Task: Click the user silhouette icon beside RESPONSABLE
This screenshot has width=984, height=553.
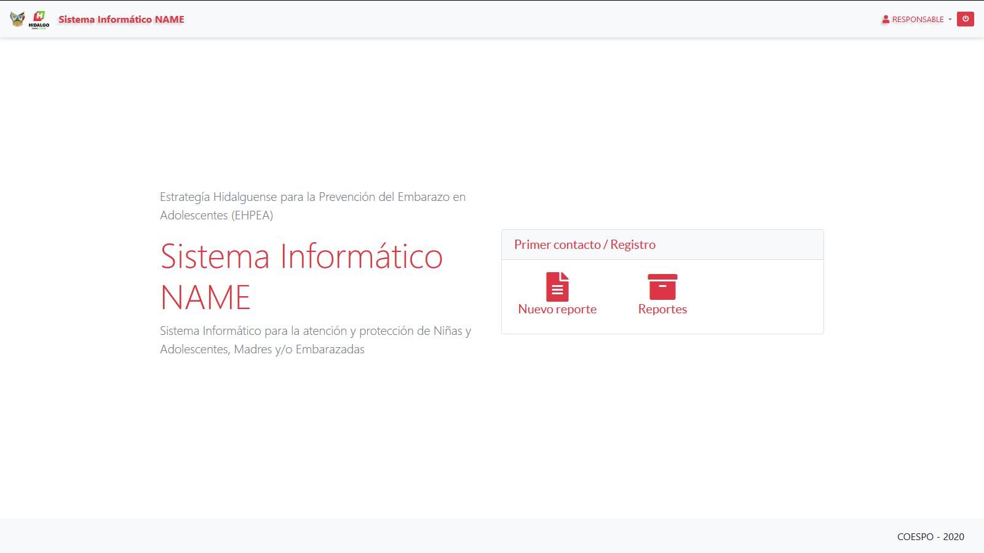Action: coord(886,20)
